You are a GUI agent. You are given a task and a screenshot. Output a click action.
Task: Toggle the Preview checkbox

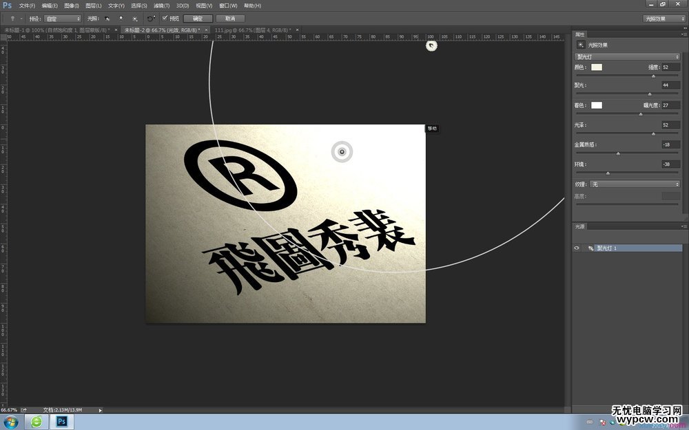(x=165, y=18)
